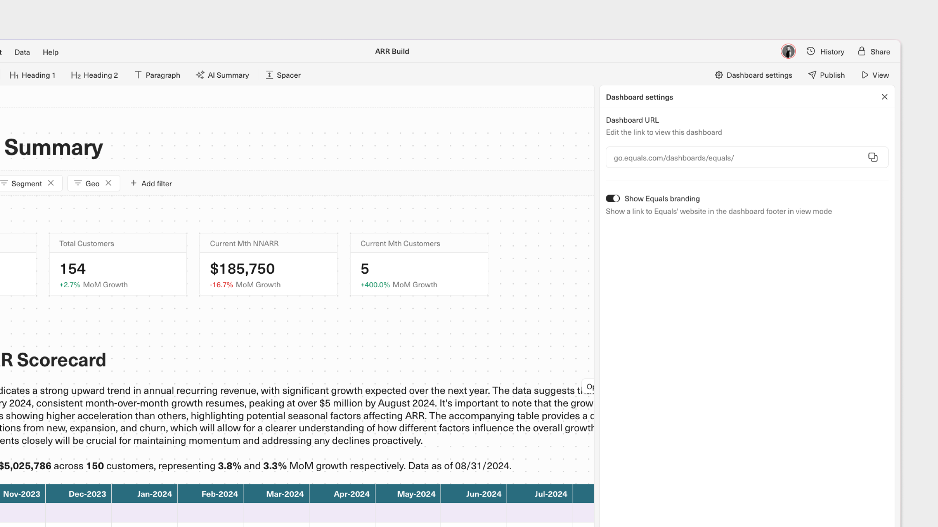The image size is (938, 527).
Task: Publish the dashboard
Action: click(x=826, y=75)
